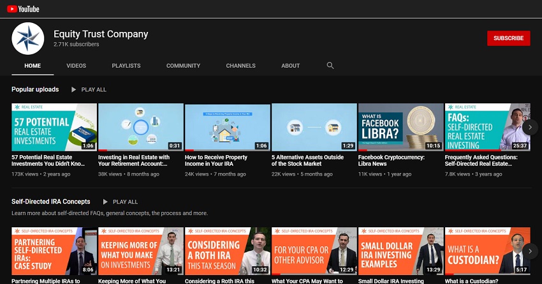Viewport: 542px width, 284px height.
Task: Open Investing in Real Estate thumbnail
Action: pos(141,127)
